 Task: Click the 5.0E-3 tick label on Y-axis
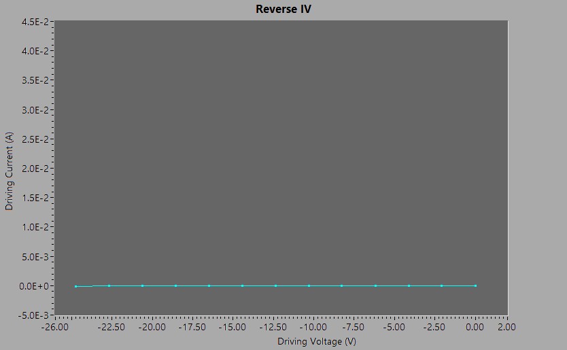35,257
